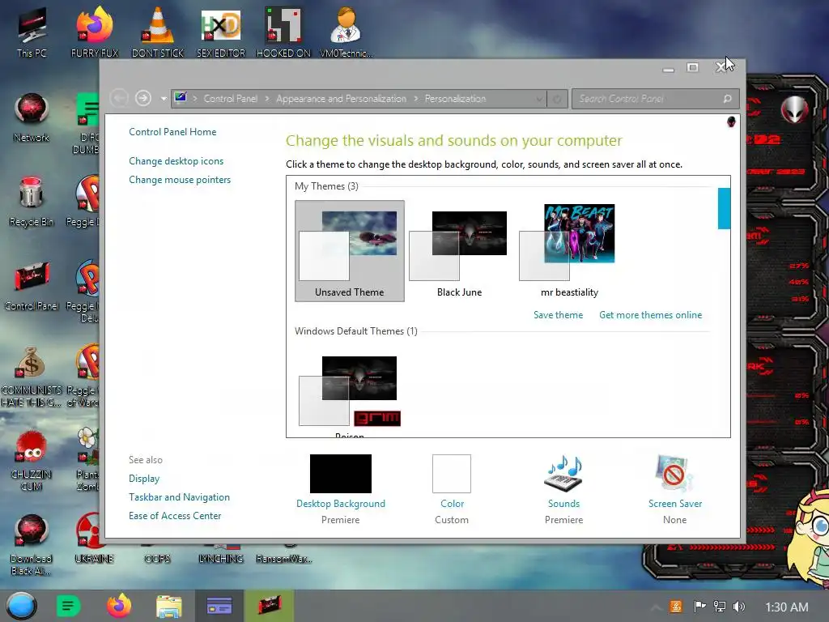The height and width of the screenshot is (622, 829).
Task: Click the refresh button beside the address bar
Action: coord(557,99)
